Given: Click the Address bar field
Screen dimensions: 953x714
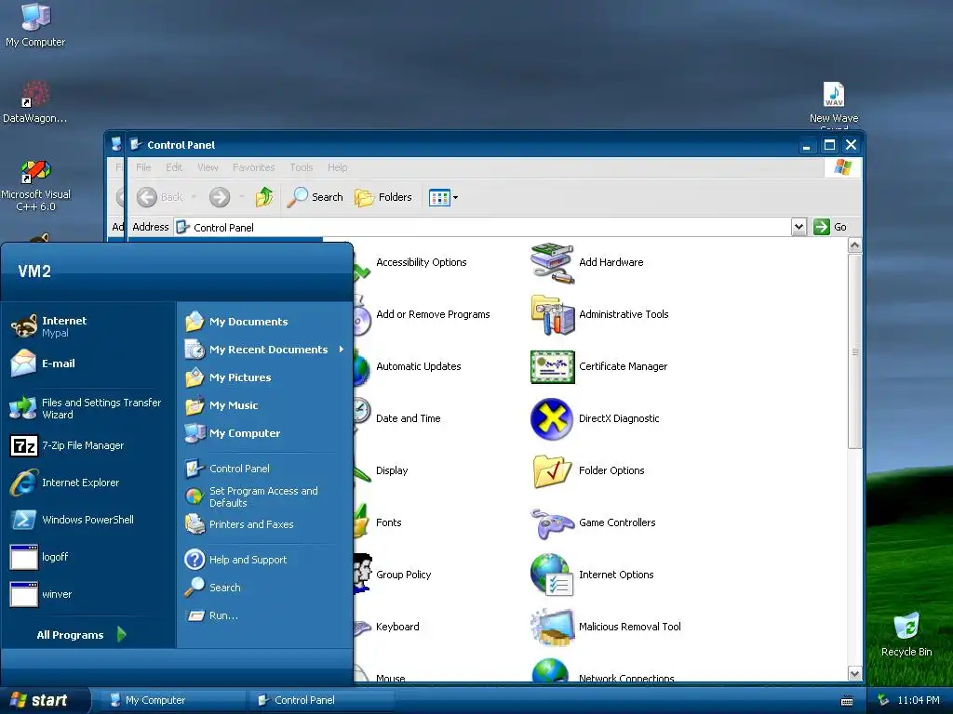Looking at the screenshot, I should (483, 227).
